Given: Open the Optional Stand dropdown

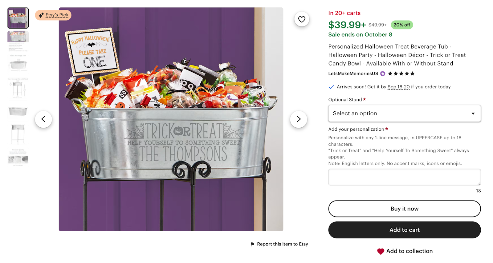Looking at the screenshot, I should 405,114.
